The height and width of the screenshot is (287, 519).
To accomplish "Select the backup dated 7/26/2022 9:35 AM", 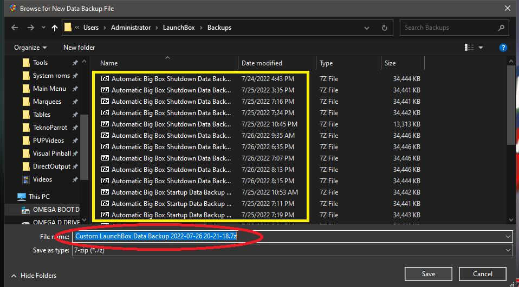I will point(171,136).
